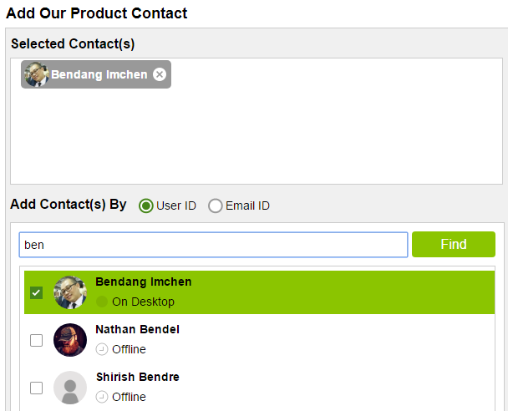508x411 pixels.
Task: Select the Email ID radio button
Action: pyautogui.click(x=215, y=206)
